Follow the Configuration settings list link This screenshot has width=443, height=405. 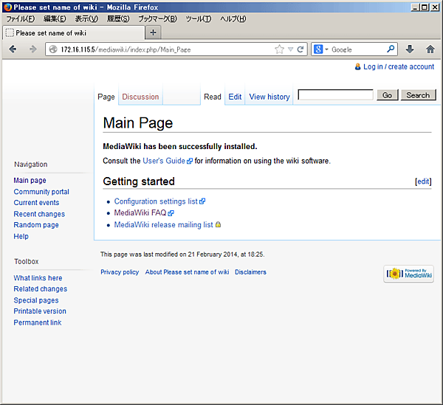click(x=155, y=201)
